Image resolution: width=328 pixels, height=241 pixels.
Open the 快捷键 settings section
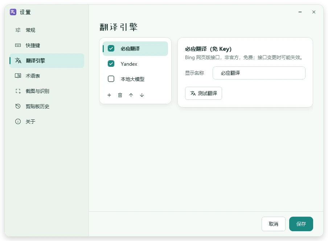(47, 45)
